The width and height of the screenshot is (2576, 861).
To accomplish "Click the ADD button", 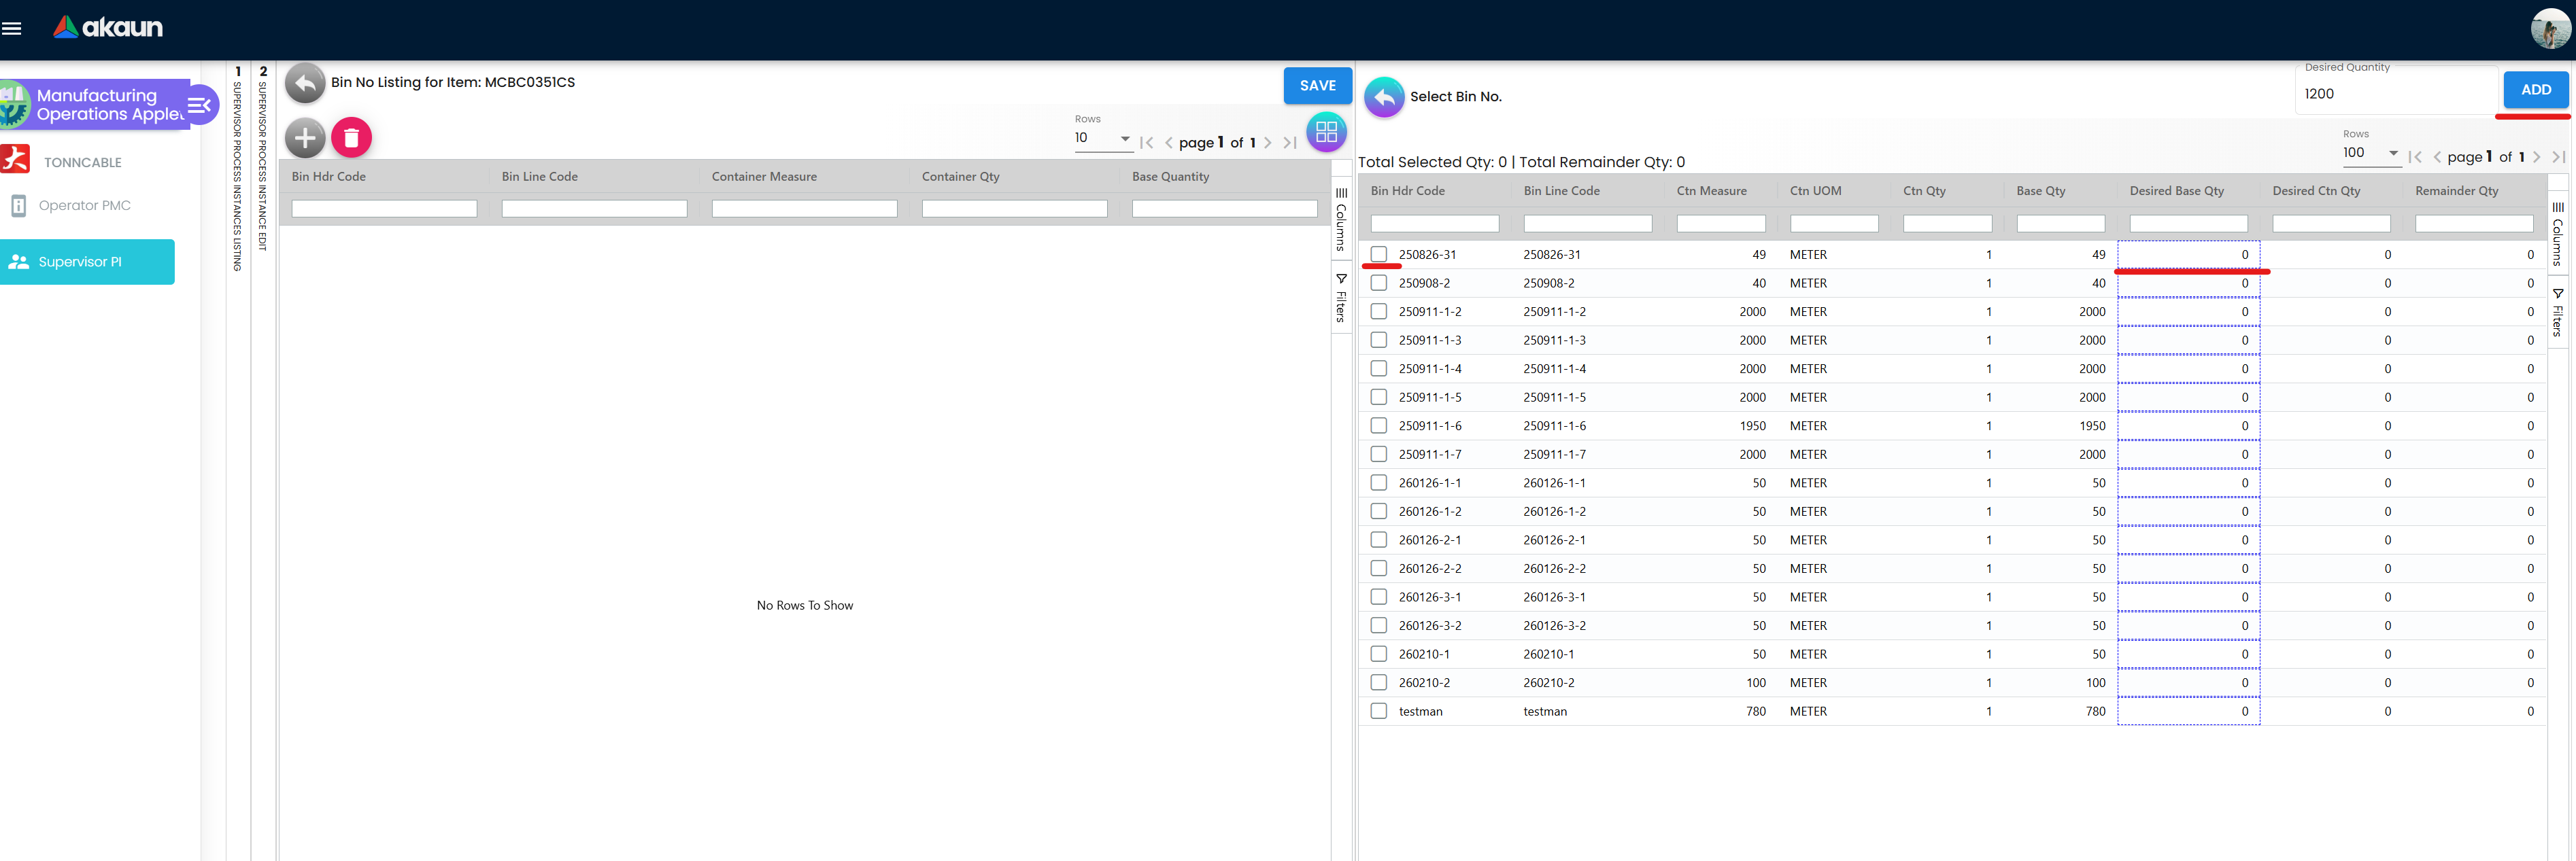I will point(2536,89).
